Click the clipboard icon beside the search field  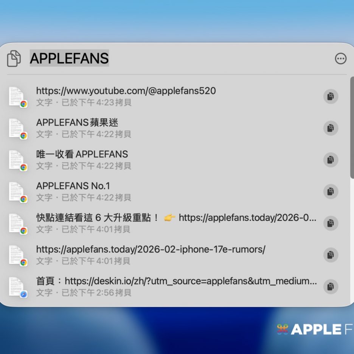[x=14, y=59]
